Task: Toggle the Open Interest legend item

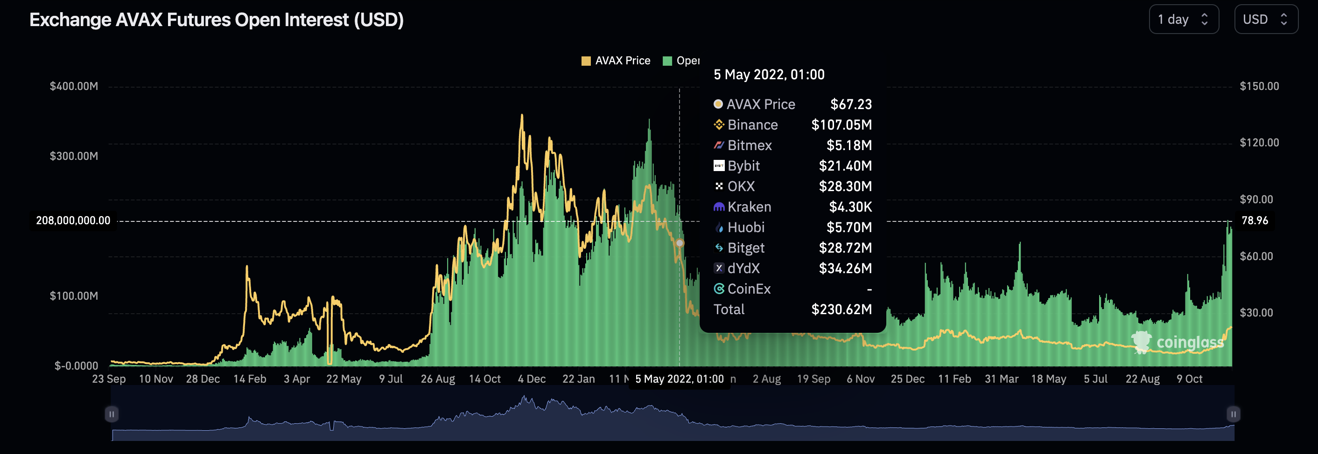Action: tap(681, 61)
